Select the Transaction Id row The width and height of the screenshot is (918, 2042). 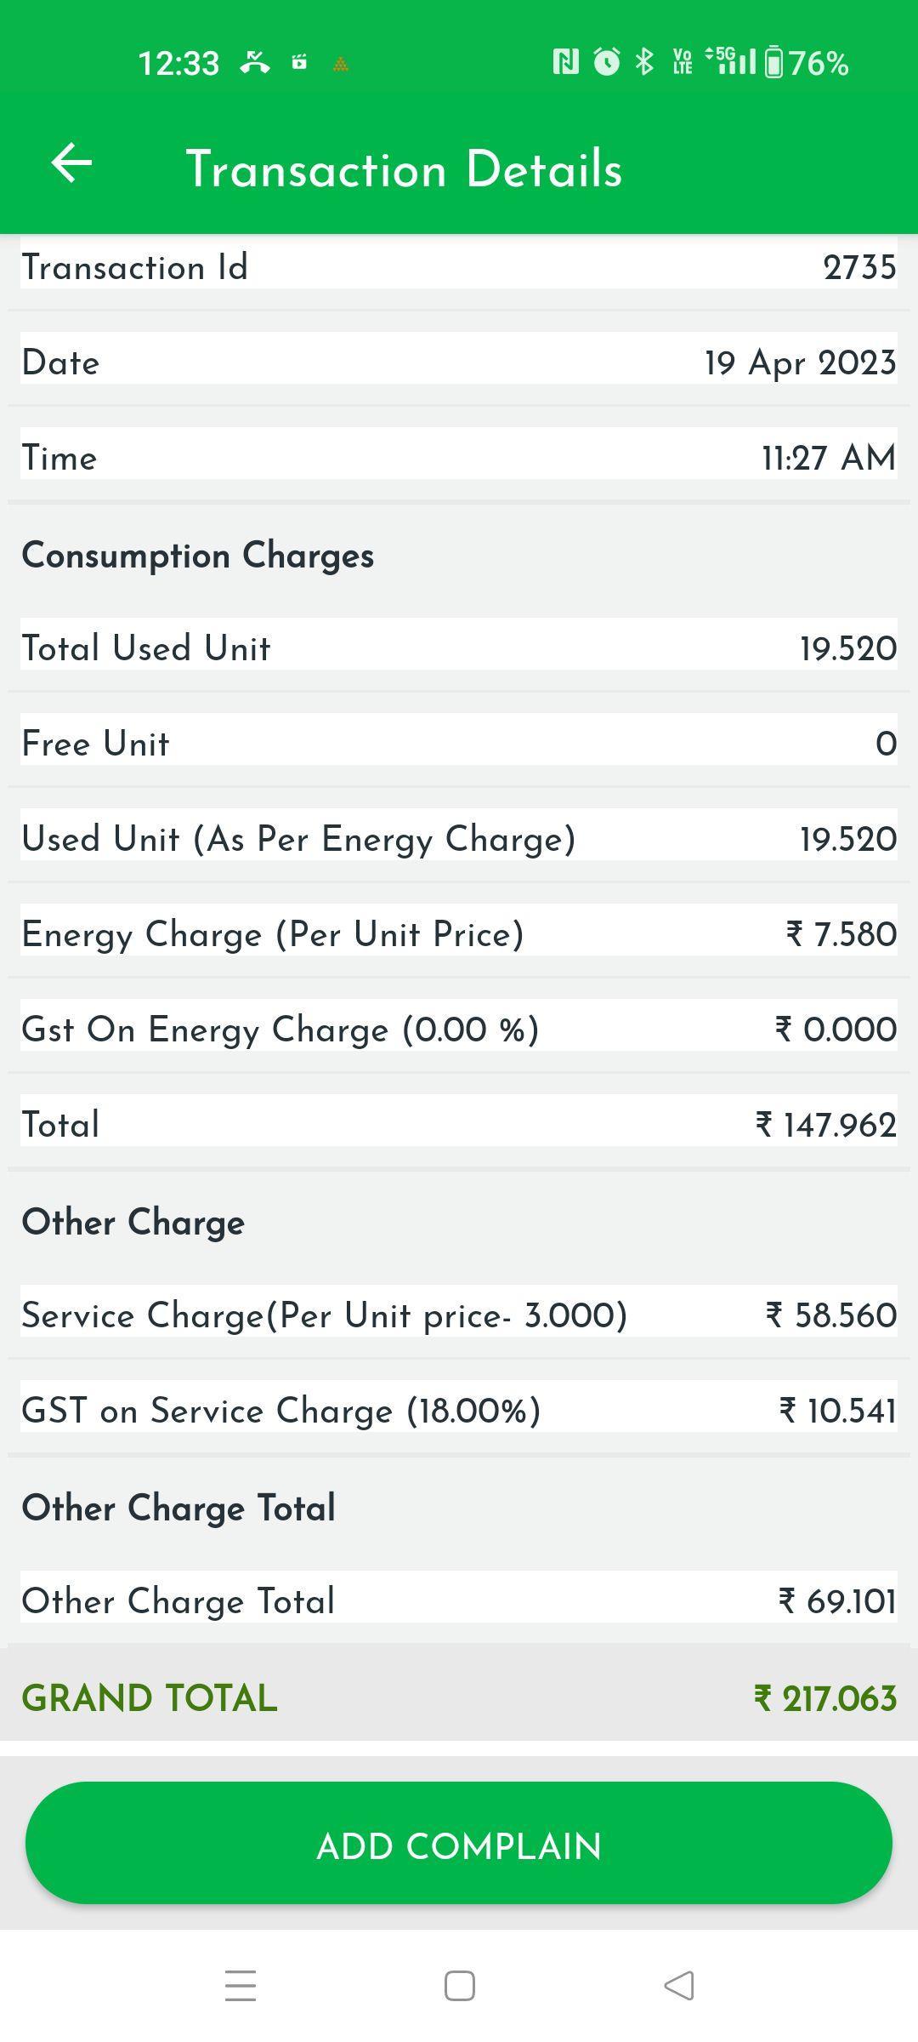pos(459,267)
